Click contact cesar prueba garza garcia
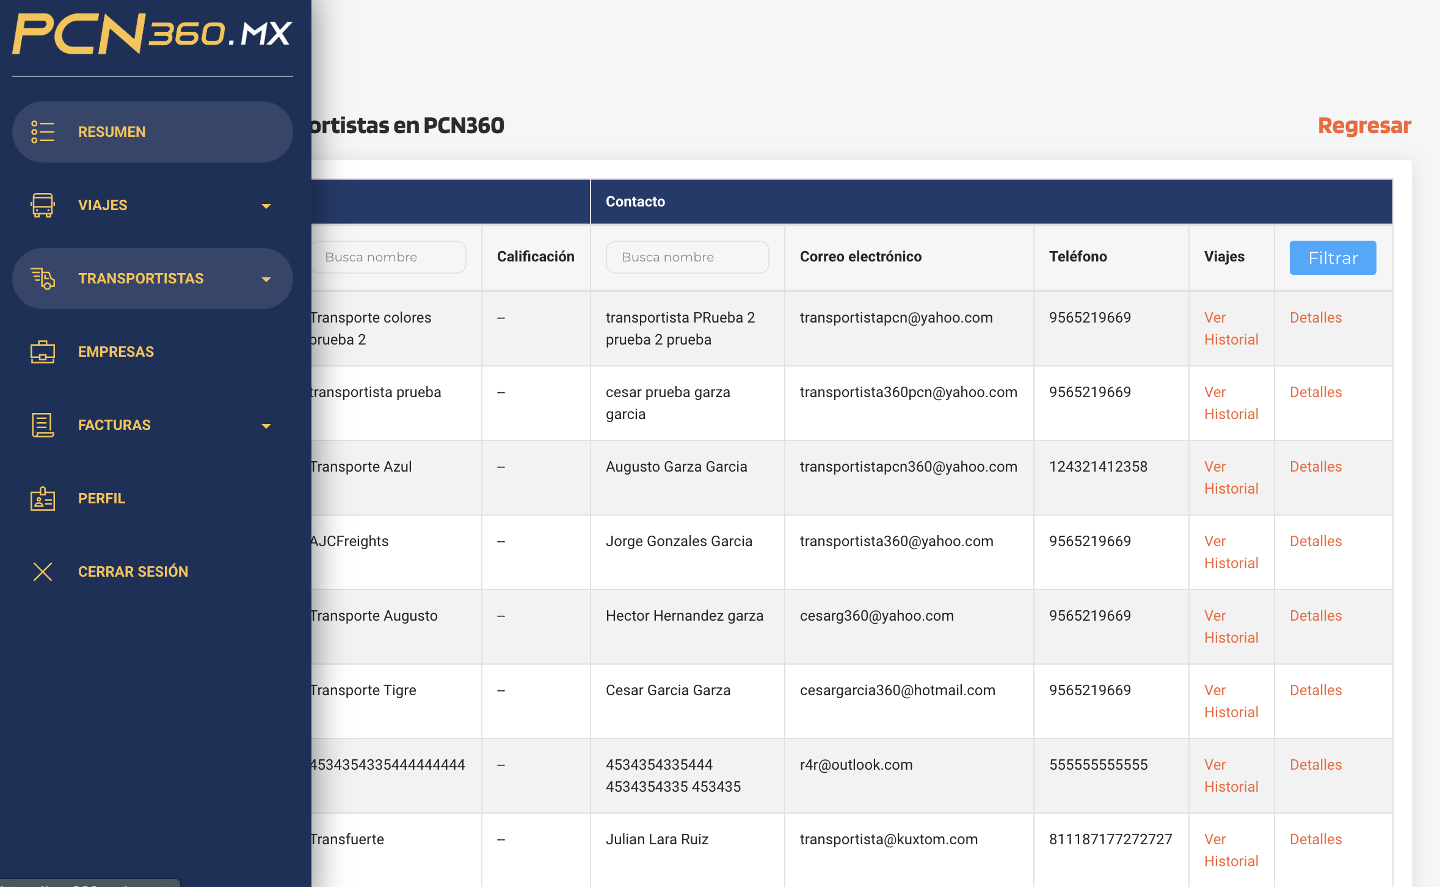 tap(667, 403)
